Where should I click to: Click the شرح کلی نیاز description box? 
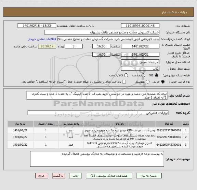[x=97, y=96]
